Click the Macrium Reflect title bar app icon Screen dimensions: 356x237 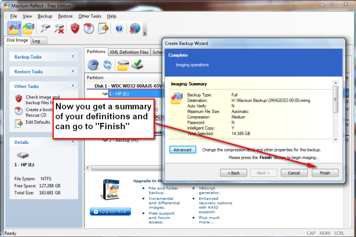coord(7,6)
